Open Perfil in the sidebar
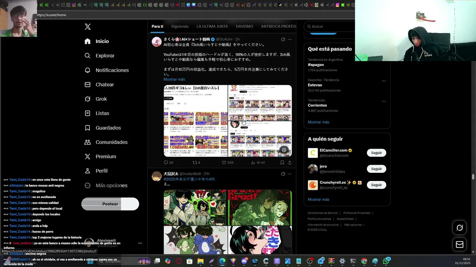 point(96,171)
